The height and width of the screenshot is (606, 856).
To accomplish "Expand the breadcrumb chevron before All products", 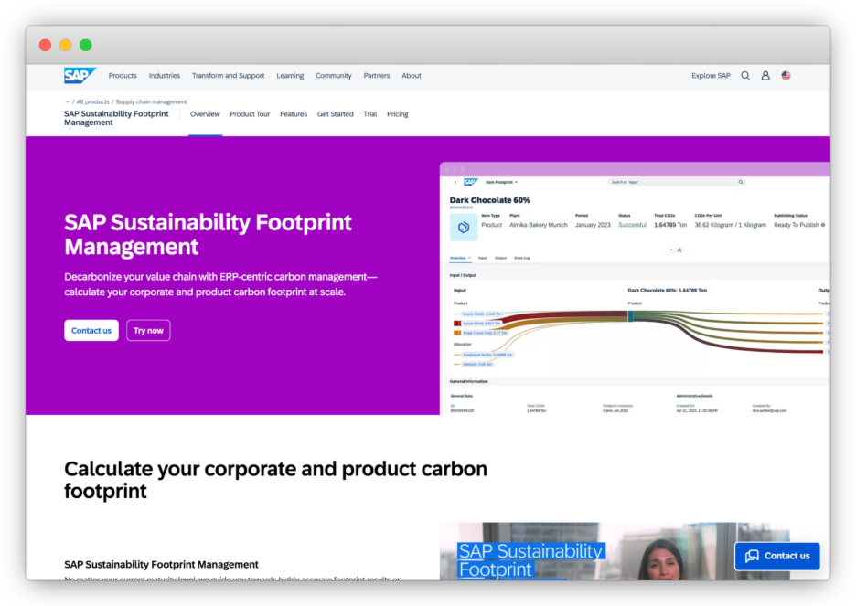I will pyautogui.click(x=67, y=102).
